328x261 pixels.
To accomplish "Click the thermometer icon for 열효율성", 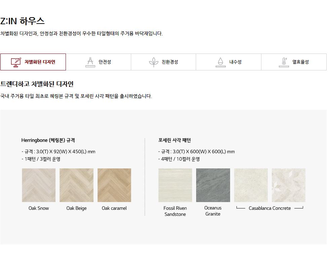I will pyautogui.click(x=284, y=62).
